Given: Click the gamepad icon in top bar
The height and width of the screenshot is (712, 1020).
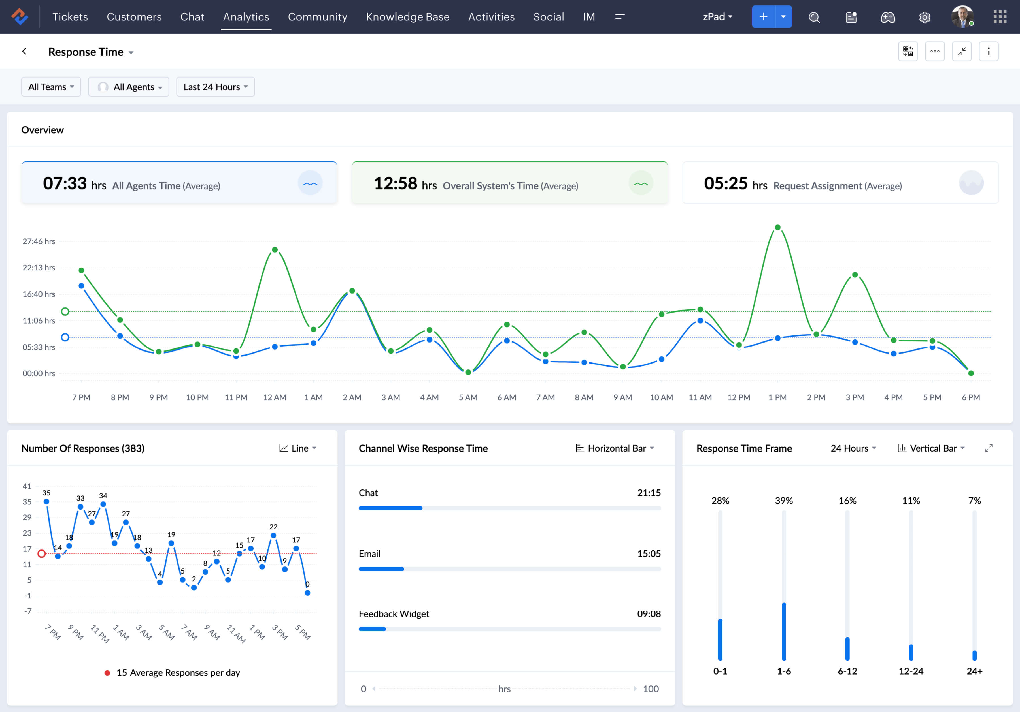Looking at the screenshot, I should click(888, 17).
